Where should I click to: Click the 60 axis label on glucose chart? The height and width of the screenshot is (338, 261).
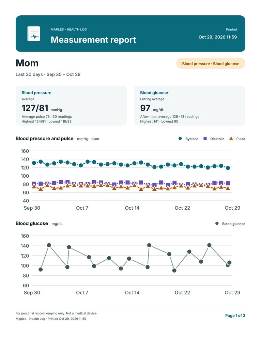pos(26,286)
